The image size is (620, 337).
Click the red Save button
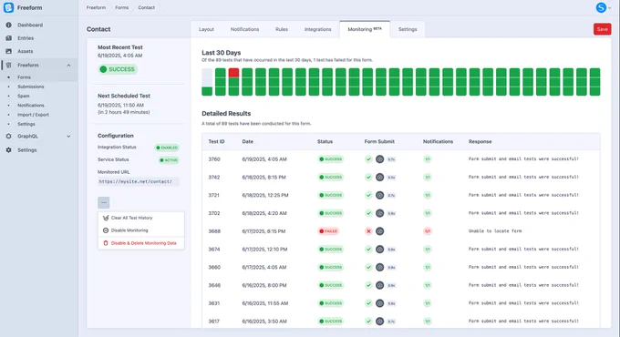click(602, 29)
